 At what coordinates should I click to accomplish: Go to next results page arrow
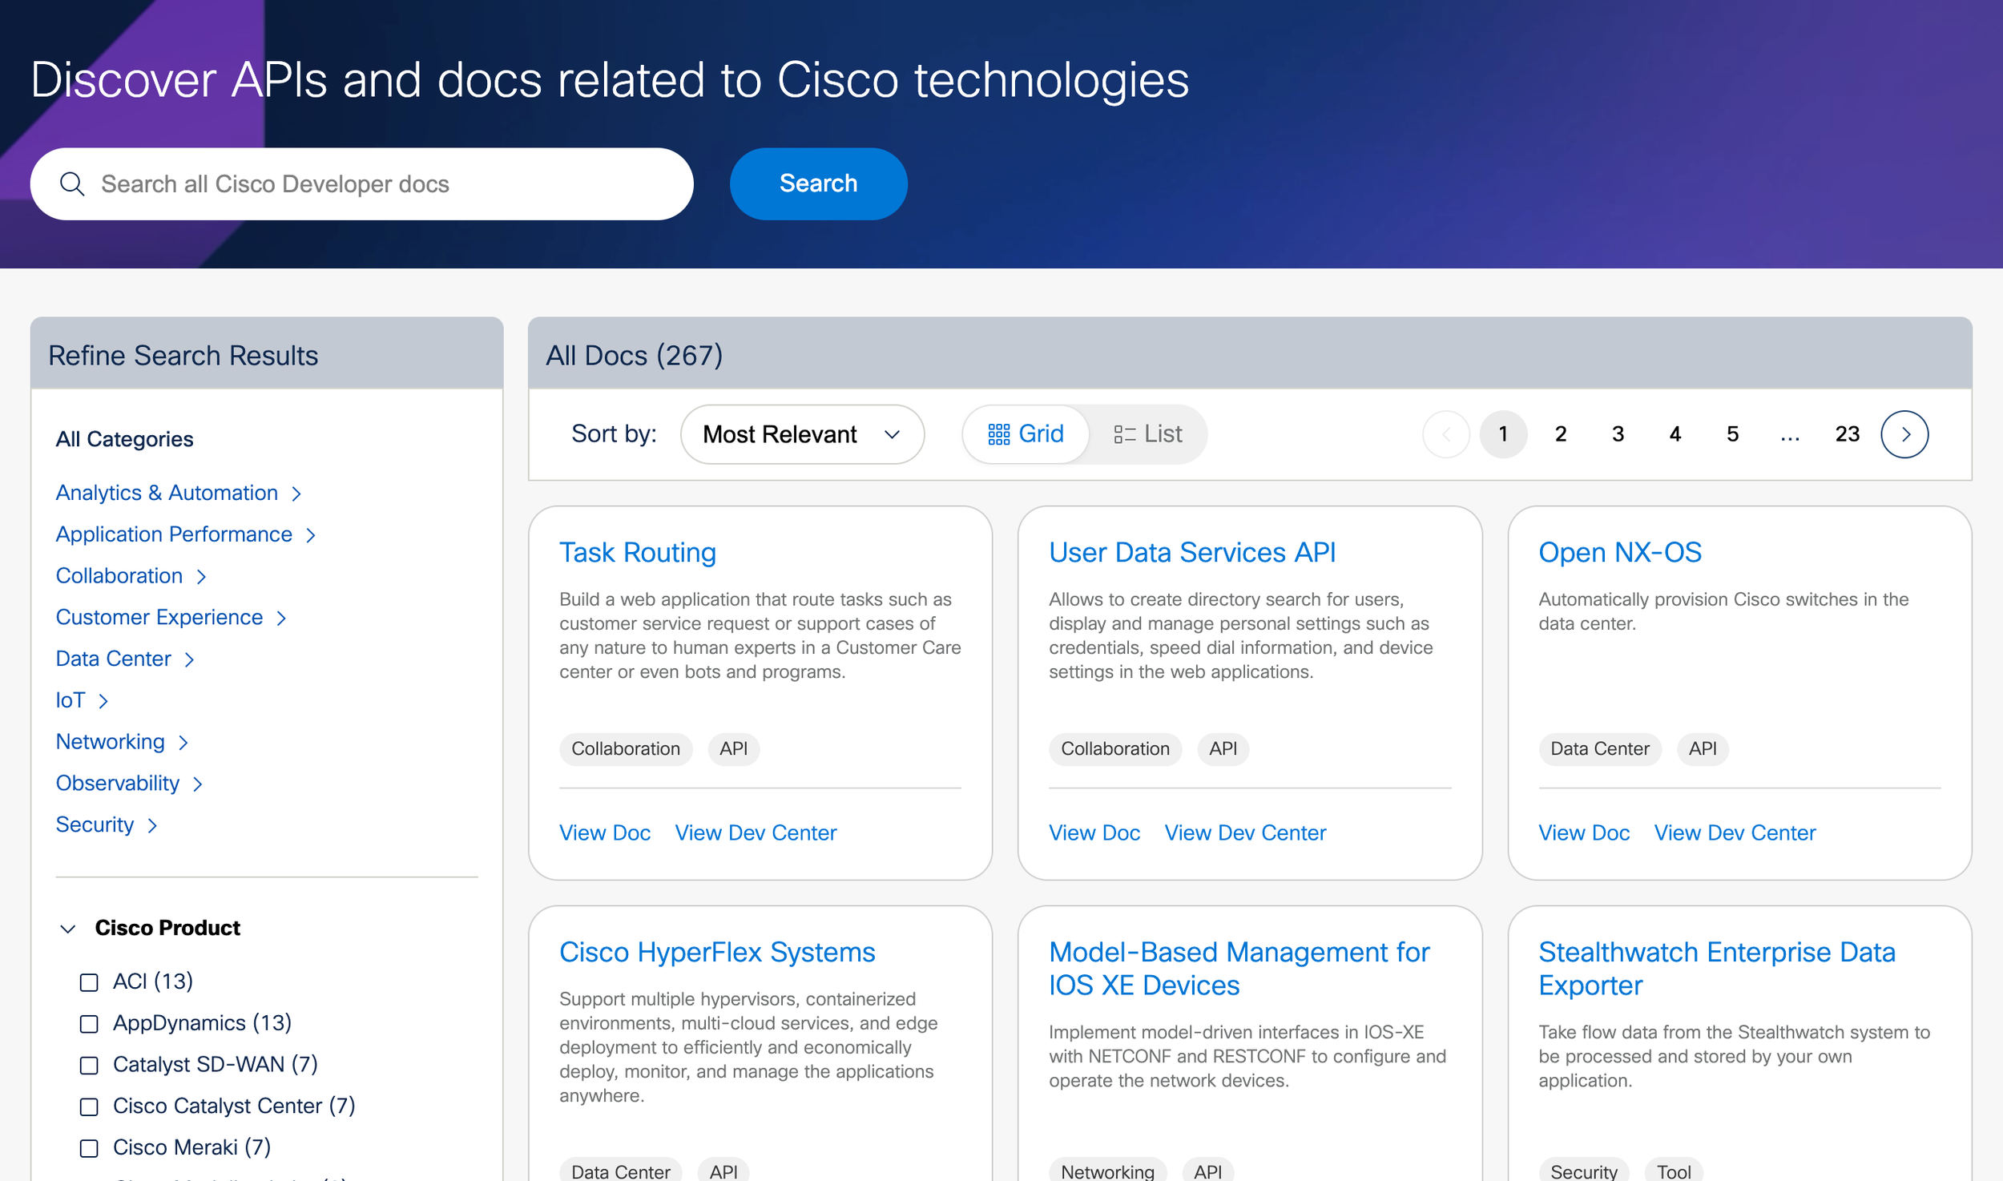pos(1904,434)
